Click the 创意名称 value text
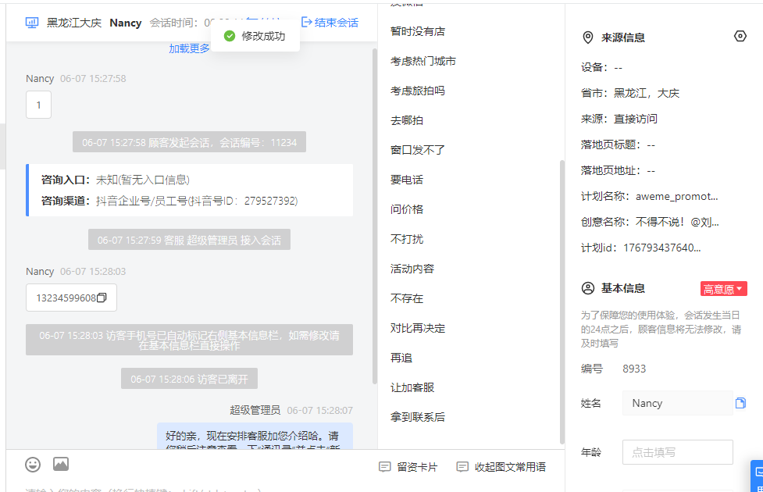763x492 pixels. (x=677, y=222)
